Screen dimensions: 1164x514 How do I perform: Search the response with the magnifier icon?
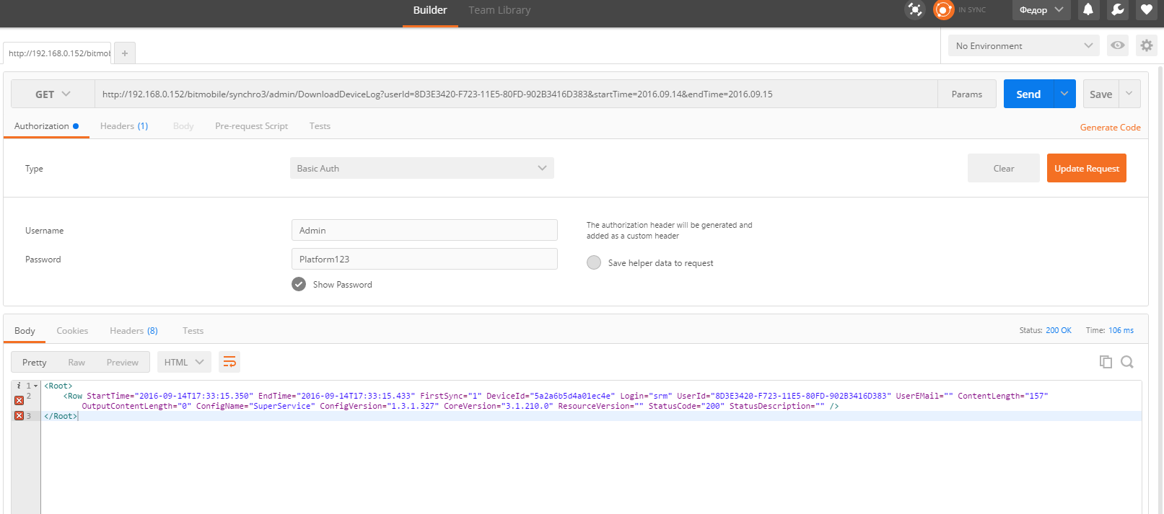click(1127, 362)
